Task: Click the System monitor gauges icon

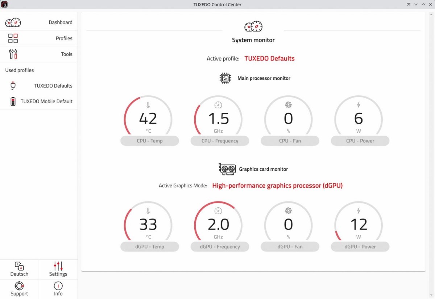Action: coord(253,26)
